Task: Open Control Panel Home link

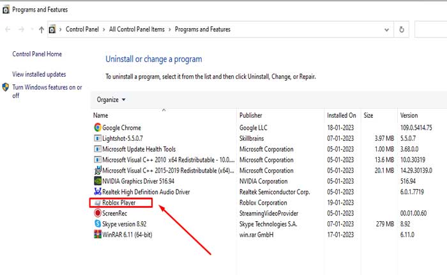Action: pyautogui.click(x=37, y=54)
